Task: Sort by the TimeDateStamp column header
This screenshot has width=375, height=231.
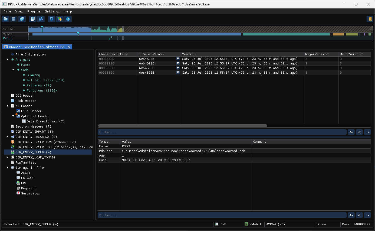Action: point(159,54)
